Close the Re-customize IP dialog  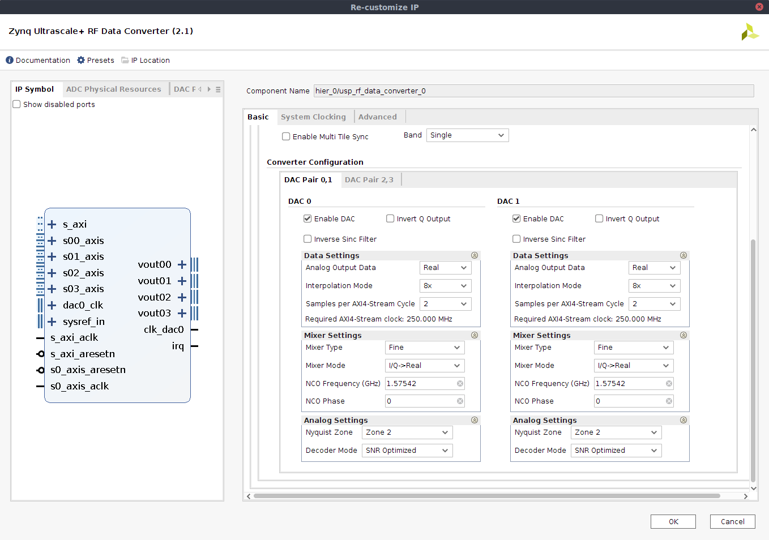pyautogui.click(x=759, y=7)
